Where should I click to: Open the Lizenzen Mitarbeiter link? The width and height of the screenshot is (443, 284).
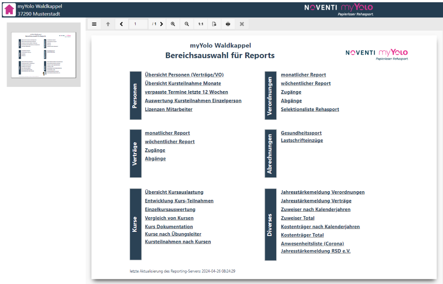[169, 109]
